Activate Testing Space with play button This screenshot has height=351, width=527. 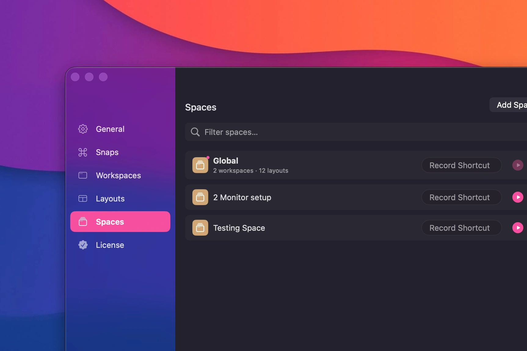point(518,228)
